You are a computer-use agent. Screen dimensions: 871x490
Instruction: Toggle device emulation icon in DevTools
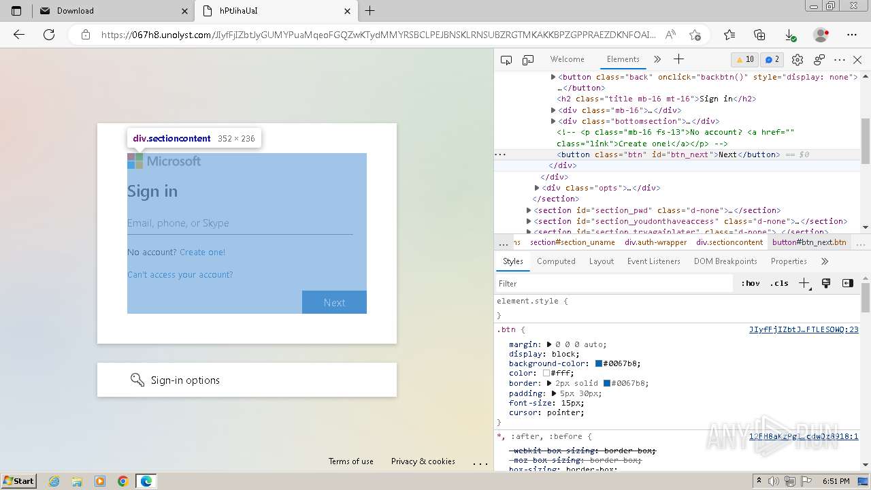point(528,60)
